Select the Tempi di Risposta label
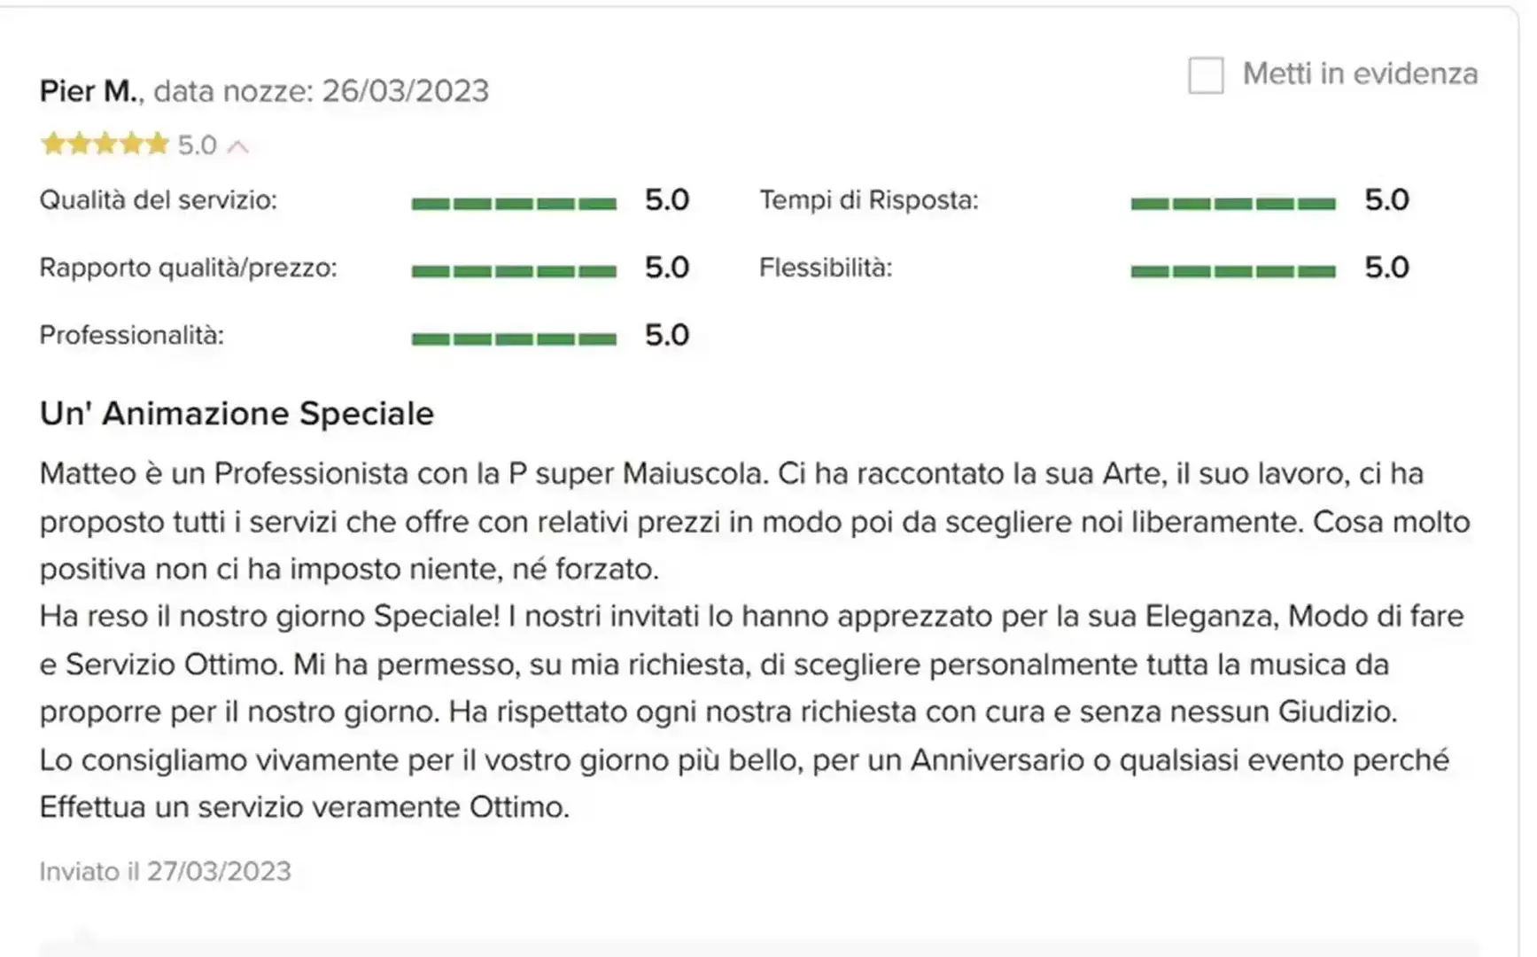1537x957 pixels. click(868, 200)
